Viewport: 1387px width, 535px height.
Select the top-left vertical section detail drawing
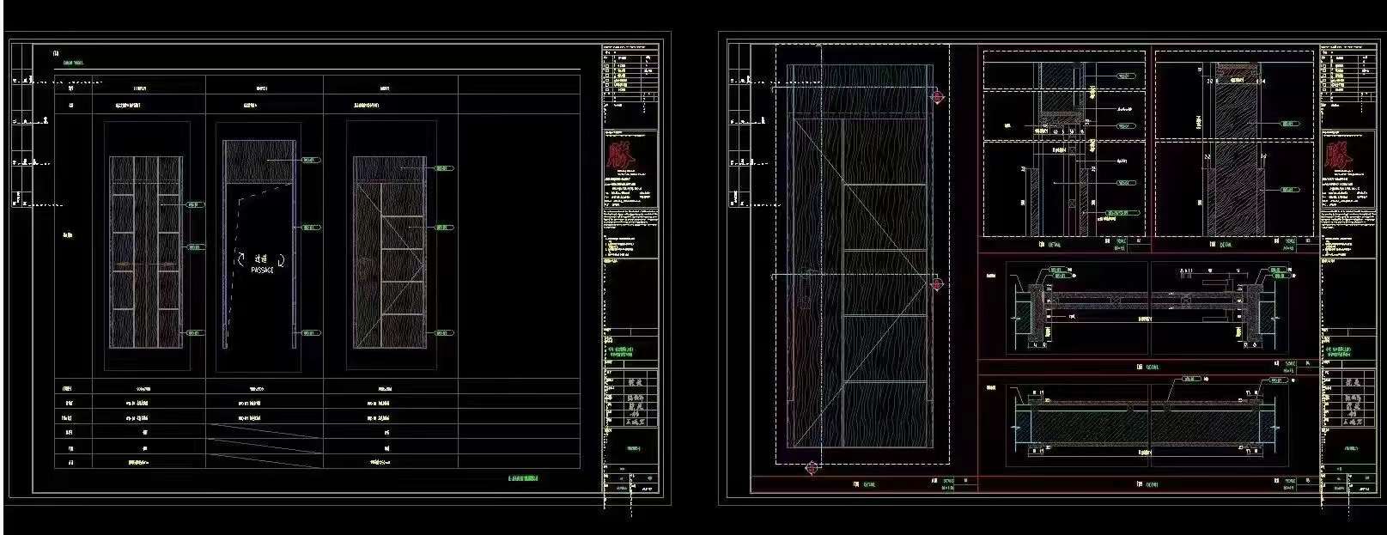[x=1063, y=143]
